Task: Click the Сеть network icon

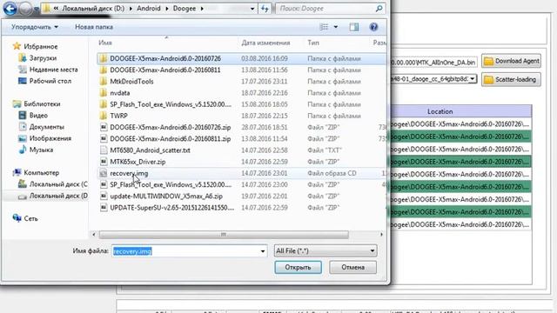Action: coord(17,218)
